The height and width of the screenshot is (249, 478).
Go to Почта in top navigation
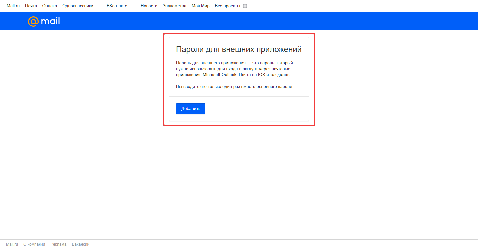coord(31,6)
